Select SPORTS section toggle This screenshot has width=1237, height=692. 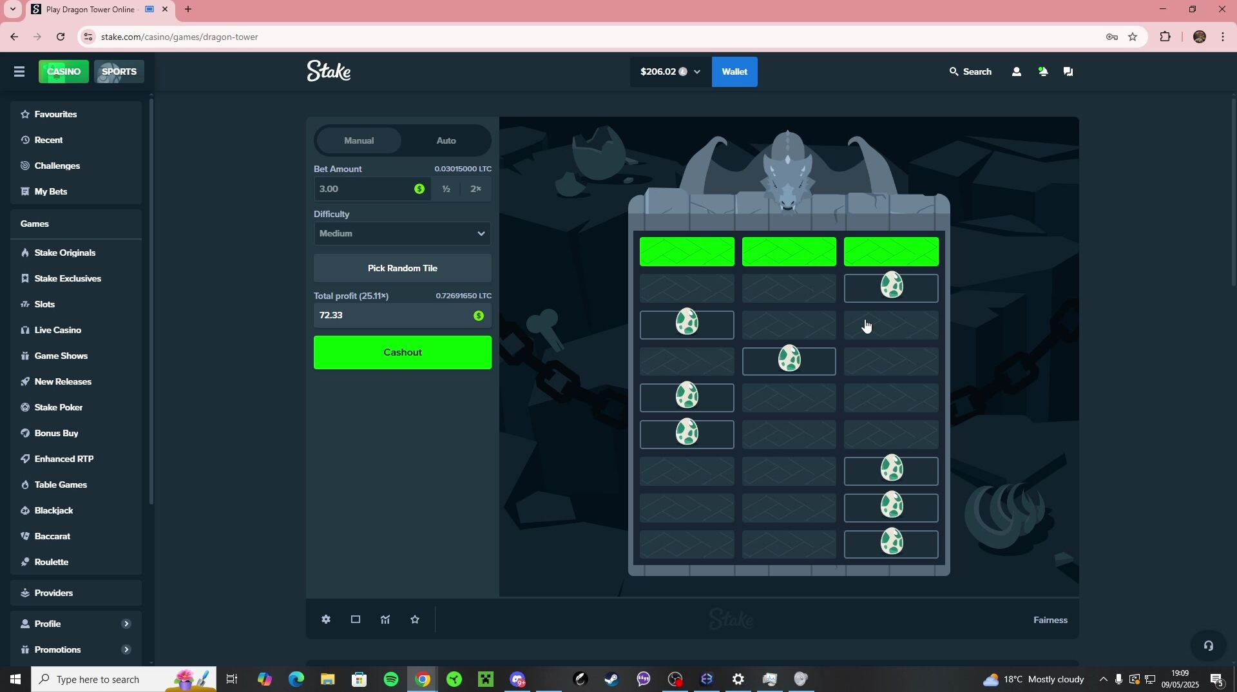click(119, 72)
